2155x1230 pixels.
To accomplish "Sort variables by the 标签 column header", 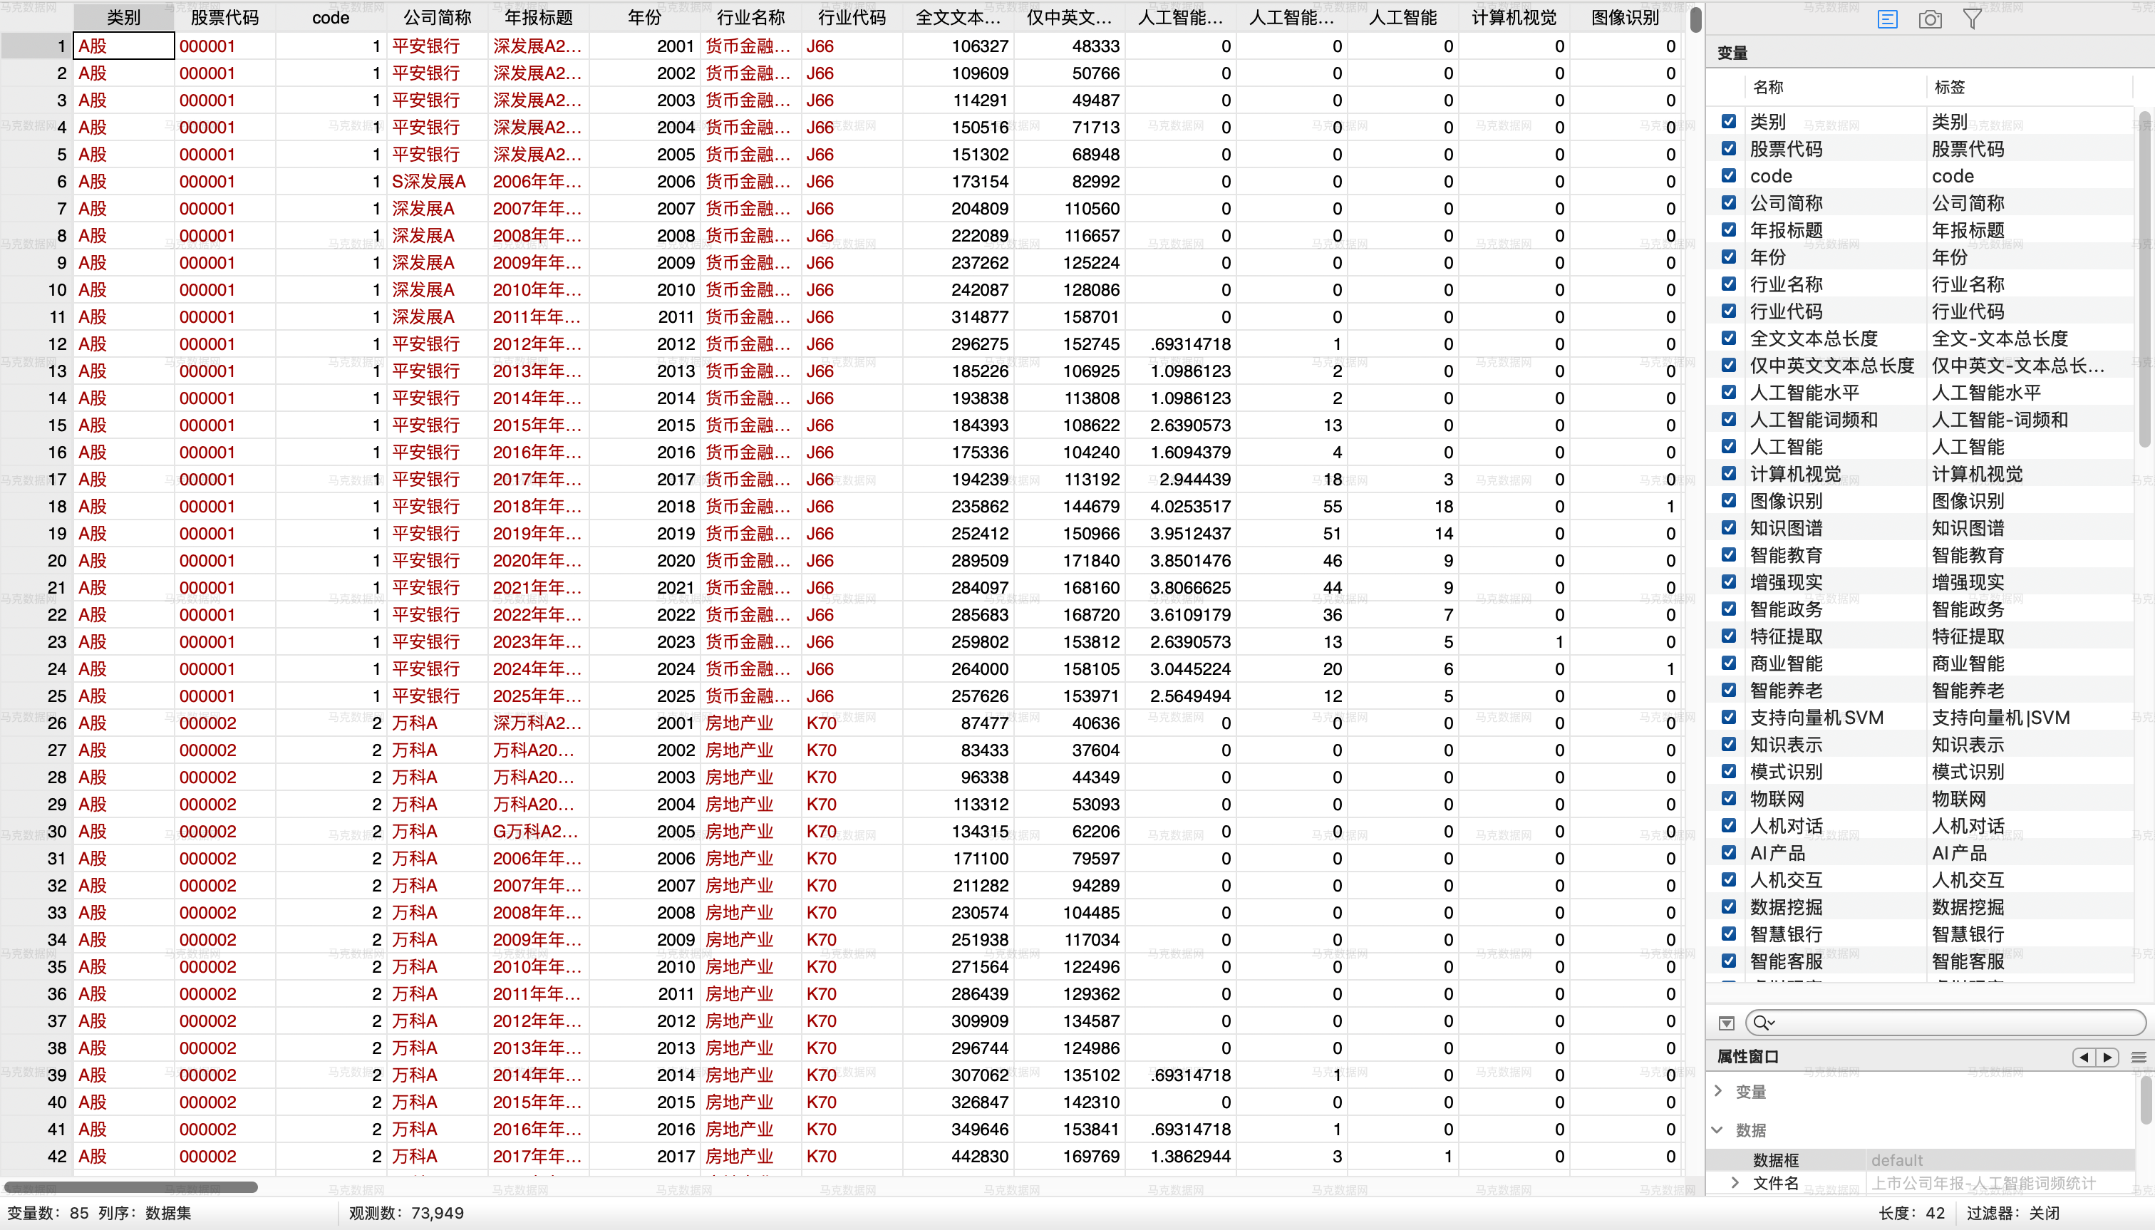I will click(2029, 87).
